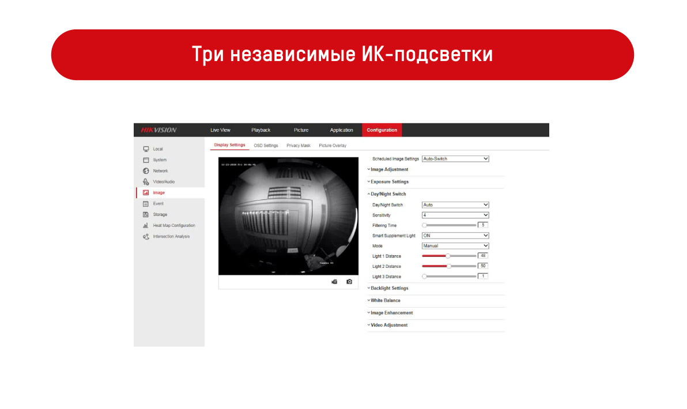Expand the White Balance section

(x=385, y=301)
